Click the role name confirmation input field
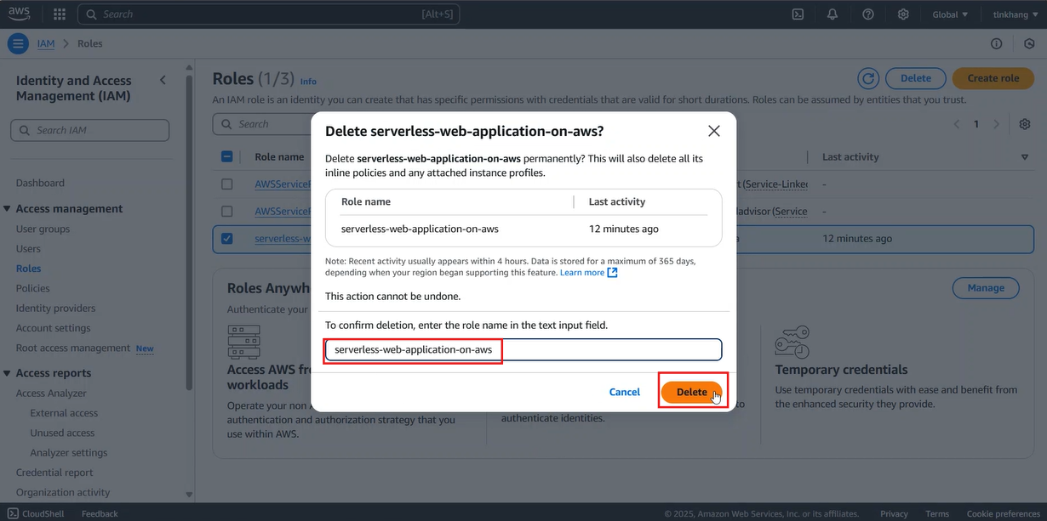Image resolution: width=1047 pixels, height=521 pixels. coord(523,349)
